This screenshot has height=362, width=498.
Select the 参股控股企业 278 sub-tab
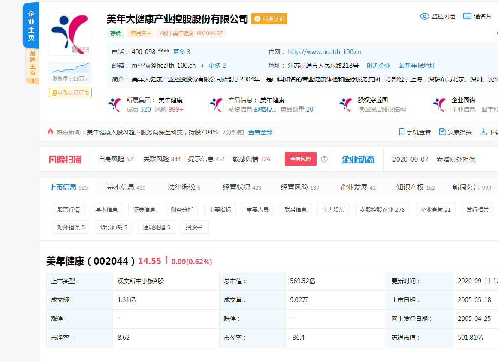pos(382,210)
